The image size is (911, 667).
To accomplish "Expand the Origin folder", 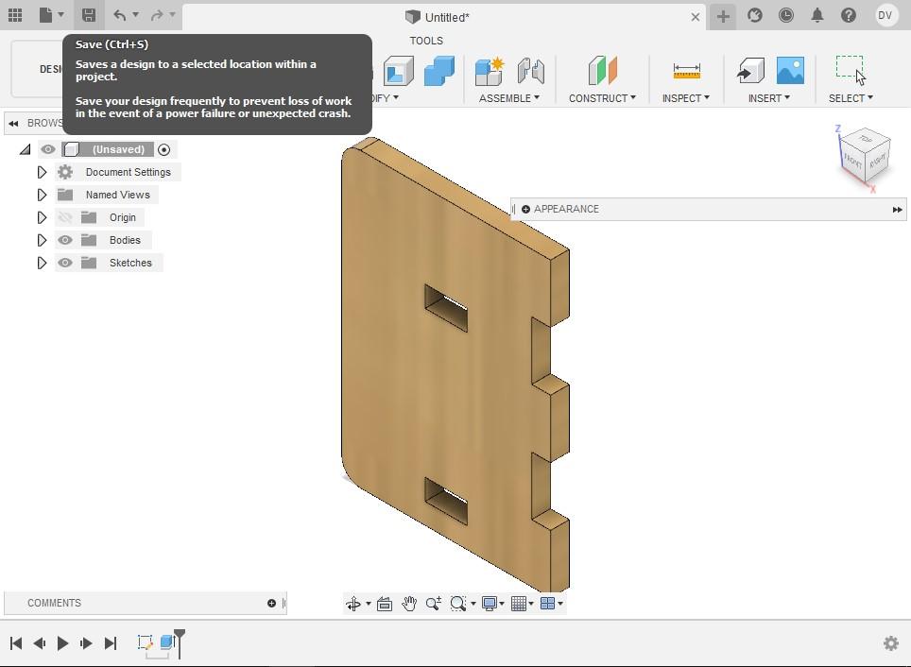I will click(42, 217).
